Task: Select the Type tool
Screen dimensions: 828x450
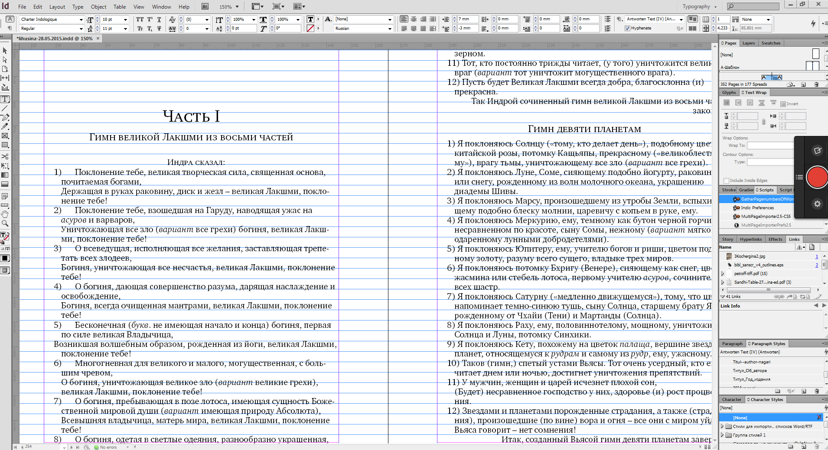Action: pos(5,99)
